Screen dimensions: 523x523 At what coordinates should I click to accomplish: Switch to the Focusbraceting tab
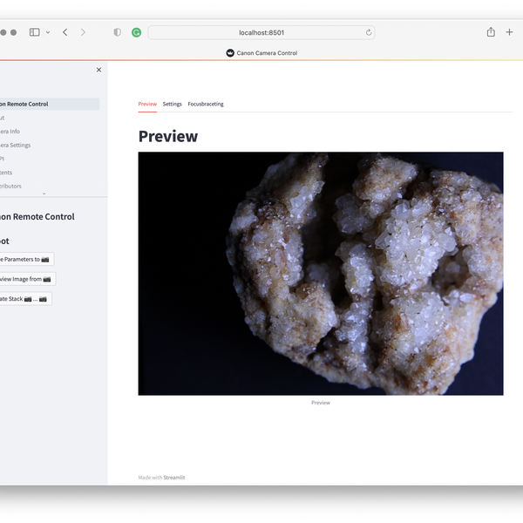click(206, 104)
